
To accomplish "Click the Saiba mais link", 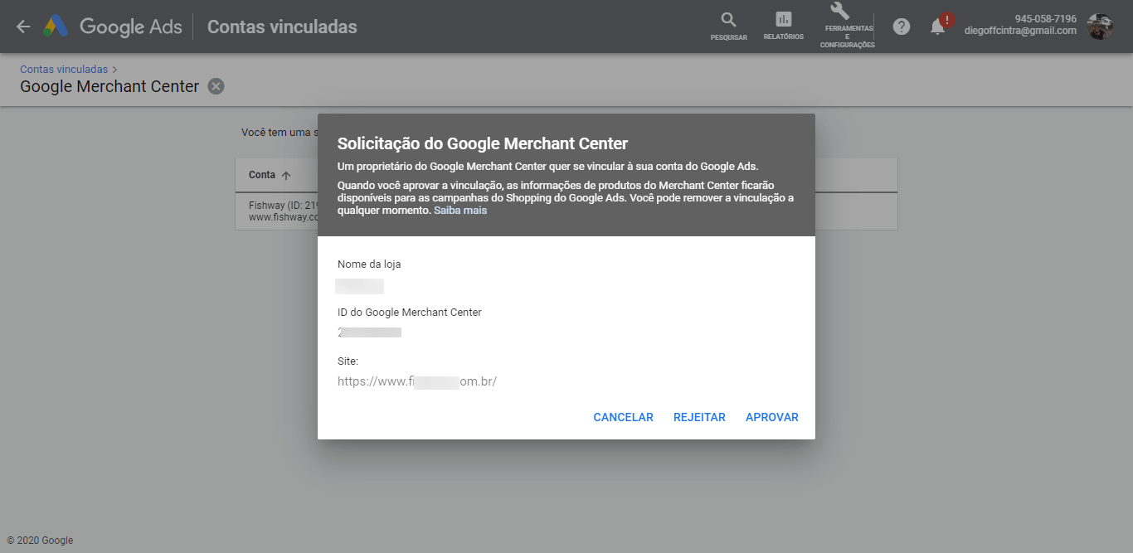I will click(460, 211).
